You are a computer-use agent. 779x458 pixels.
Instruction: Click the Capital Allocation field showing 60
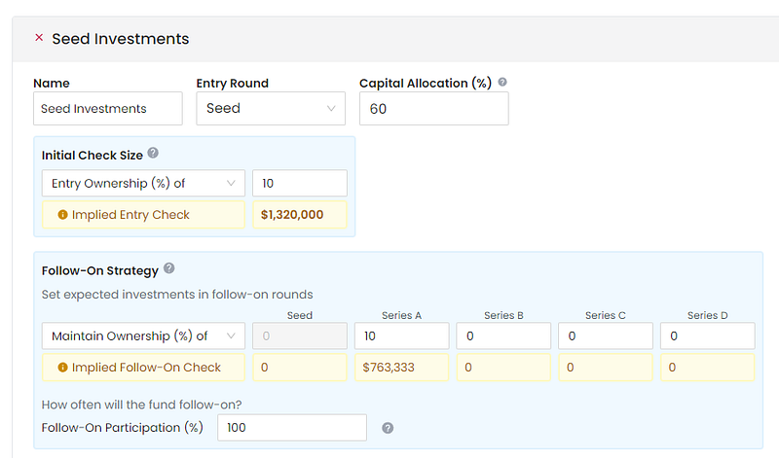pyautogui.click(x=433, y=108)
